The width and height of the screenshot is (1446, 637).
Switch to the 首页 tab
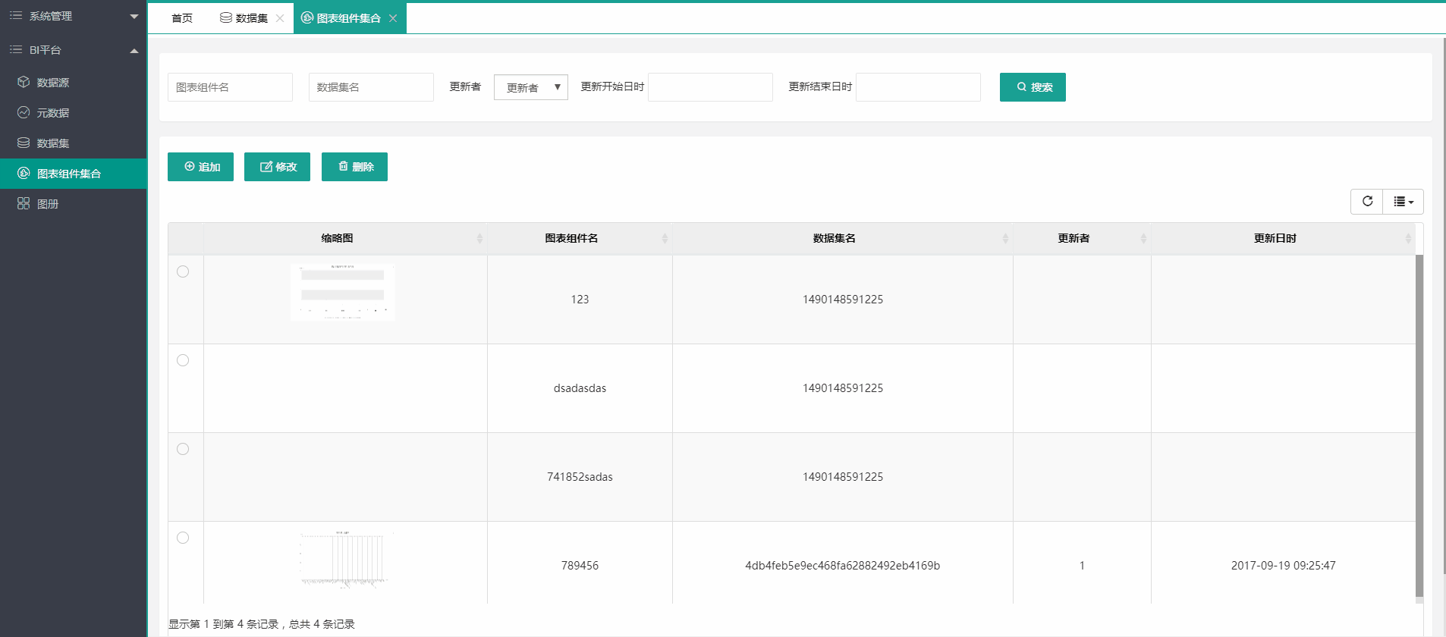(x=182, y=18)
